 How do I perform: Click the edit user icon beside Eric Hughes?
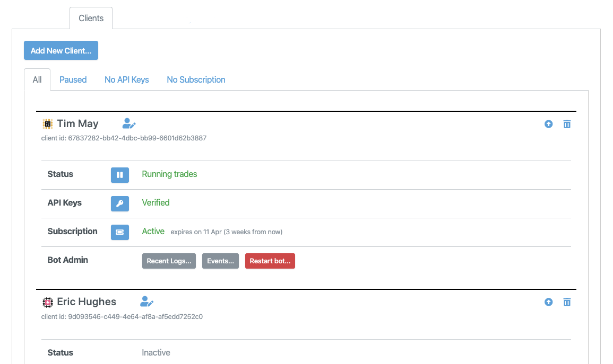pos(146,302)
